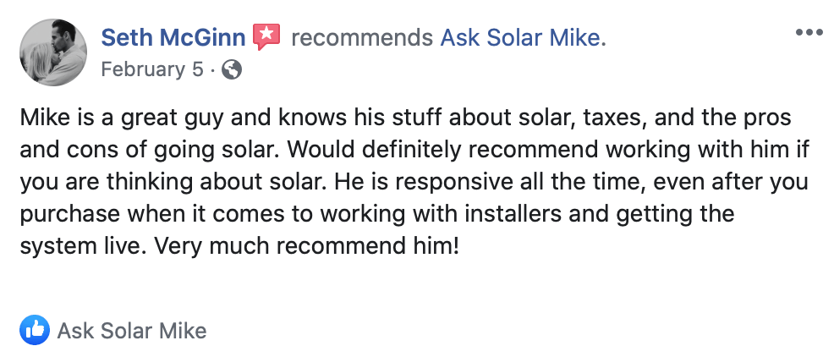Image resolution: width=834 pixels, height=357 pixels.
Task: Open Seth McGinn's profile picture
Action: [53, 52]
